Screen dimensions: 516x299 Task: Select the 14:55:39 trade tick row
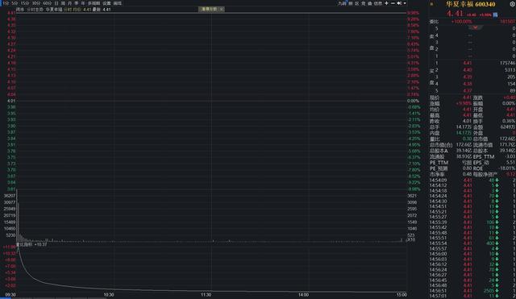click(472, 222)
